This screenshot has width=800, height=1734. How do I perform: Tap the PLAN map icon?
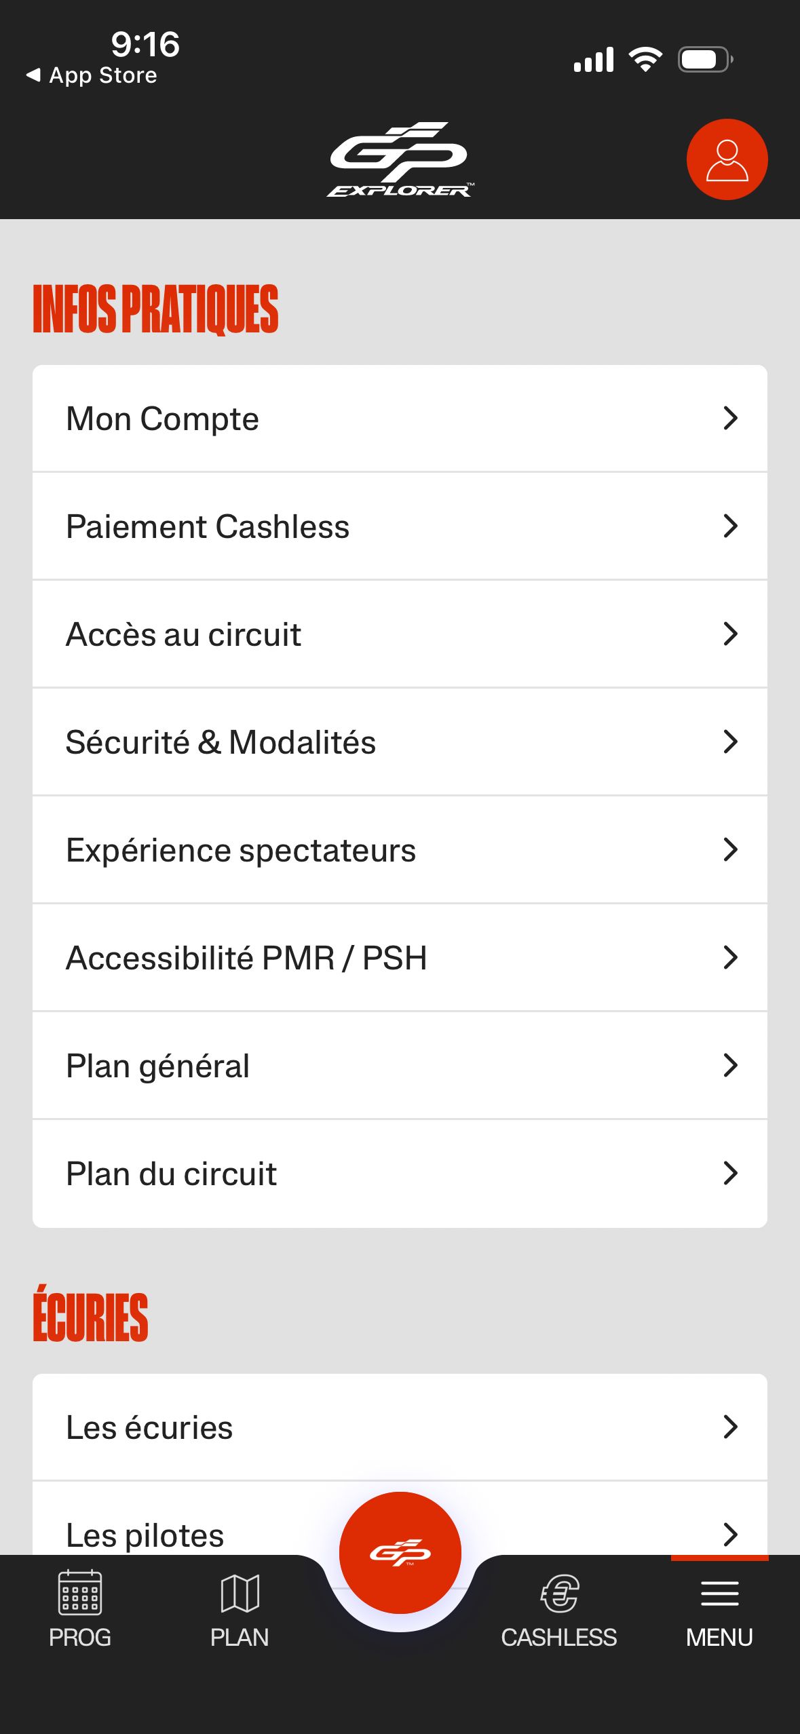[x=240, y=1592]
